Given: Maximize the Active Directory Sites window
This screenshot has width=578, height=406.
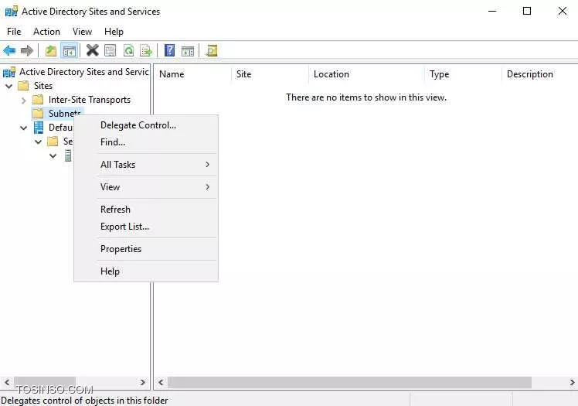Looking at the screenshot, I should pyautogui.click(x=527, y=11).
